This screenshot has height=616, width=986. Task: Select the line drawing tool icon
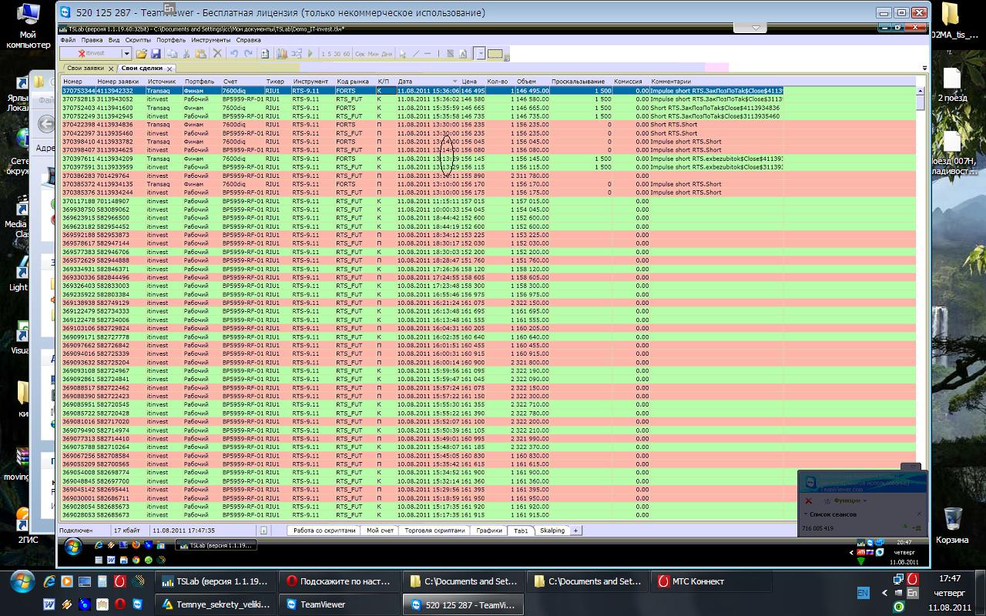(x=416, y=54)
